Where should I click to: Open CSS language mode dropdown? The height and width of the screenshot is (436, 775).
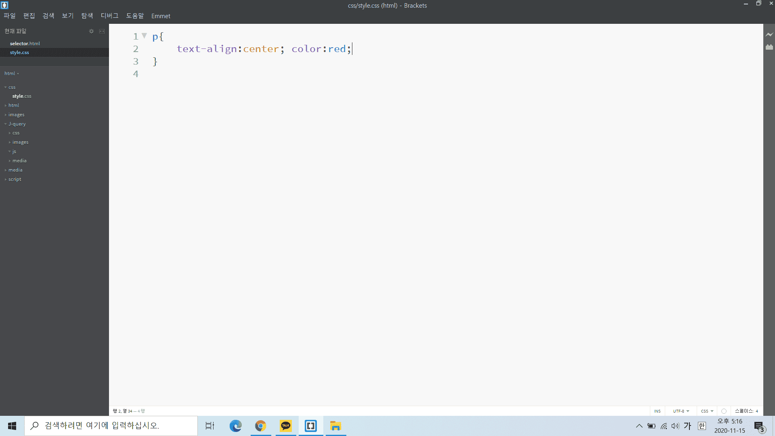tap(707, 411)
